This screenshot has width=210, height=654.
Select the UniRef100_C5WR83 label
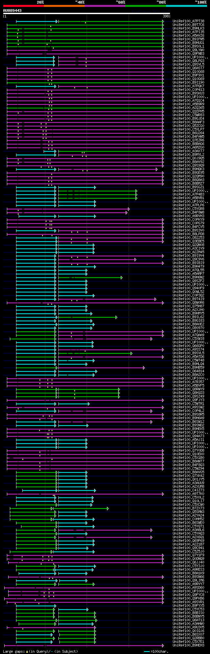point(188,115)
